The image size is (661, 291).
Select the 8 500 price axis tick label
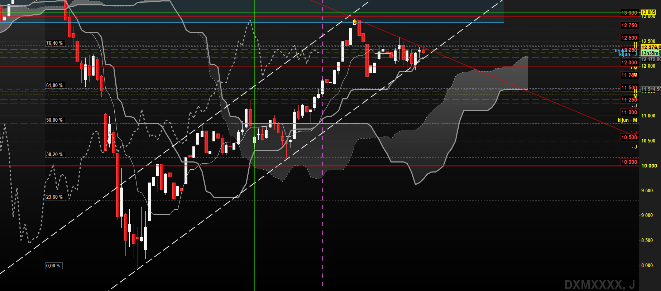(647, 241)
